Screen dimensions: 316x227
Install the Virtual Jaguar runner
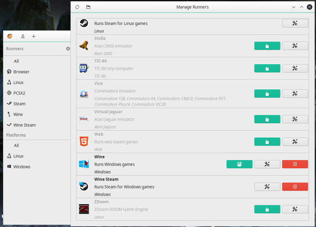tap(267, 119)
